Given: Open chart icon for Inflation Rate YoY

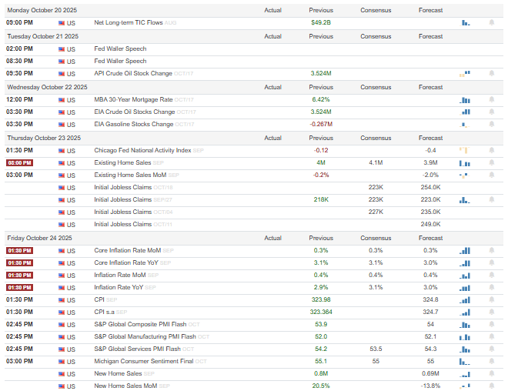Looking at the screenshot, I should point(465,288).
